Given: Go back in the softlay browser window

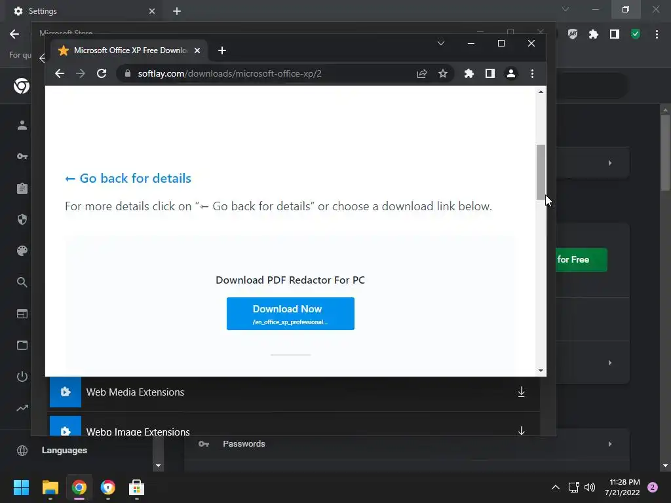Looking at the screenshot, I should [x=60, y=73].
